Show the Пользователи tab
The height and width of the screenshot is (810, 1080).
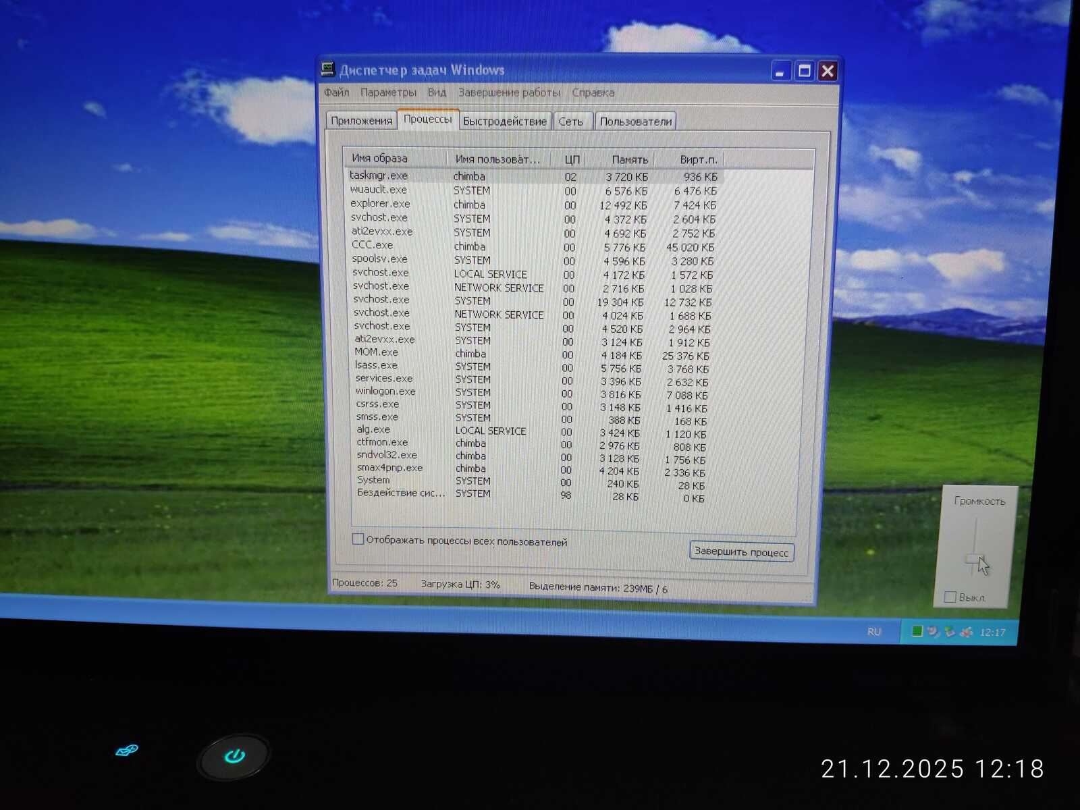636,122
